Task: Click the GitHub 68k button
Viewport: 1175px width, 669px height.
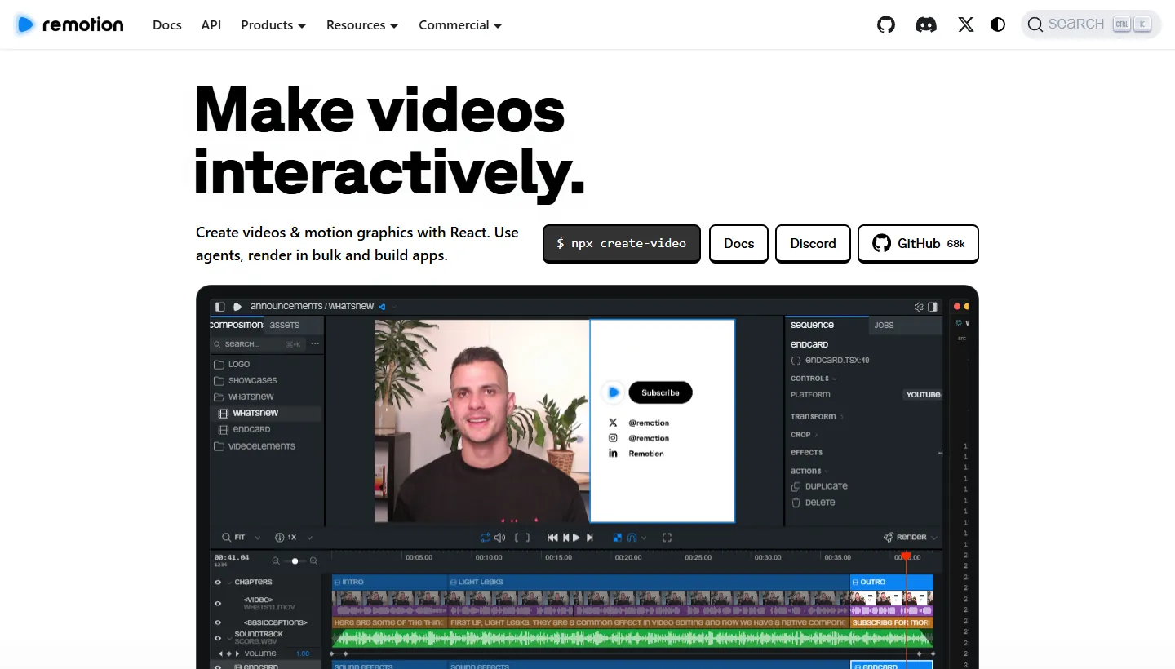Action: click(918, 243)
